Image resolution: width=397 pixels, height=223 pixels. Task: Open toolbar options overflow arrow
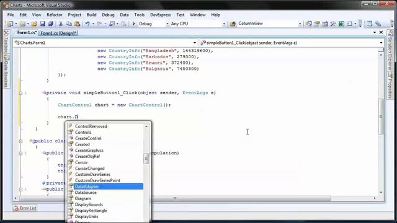coord(360,24)
